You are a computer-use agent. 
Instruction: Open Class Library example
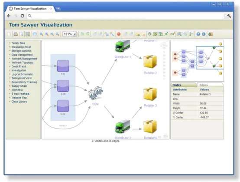point(19,102)
